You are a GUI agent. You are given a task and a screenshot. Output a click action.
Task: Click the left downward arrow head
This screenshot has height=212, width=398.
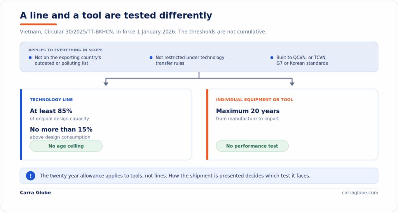click(x=106, y=84)
